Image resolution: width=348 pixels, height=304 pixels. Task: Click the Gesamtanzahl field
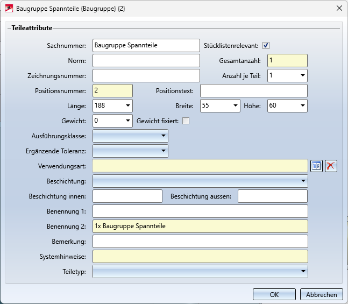pyautogui.click(x=287, y=61)
